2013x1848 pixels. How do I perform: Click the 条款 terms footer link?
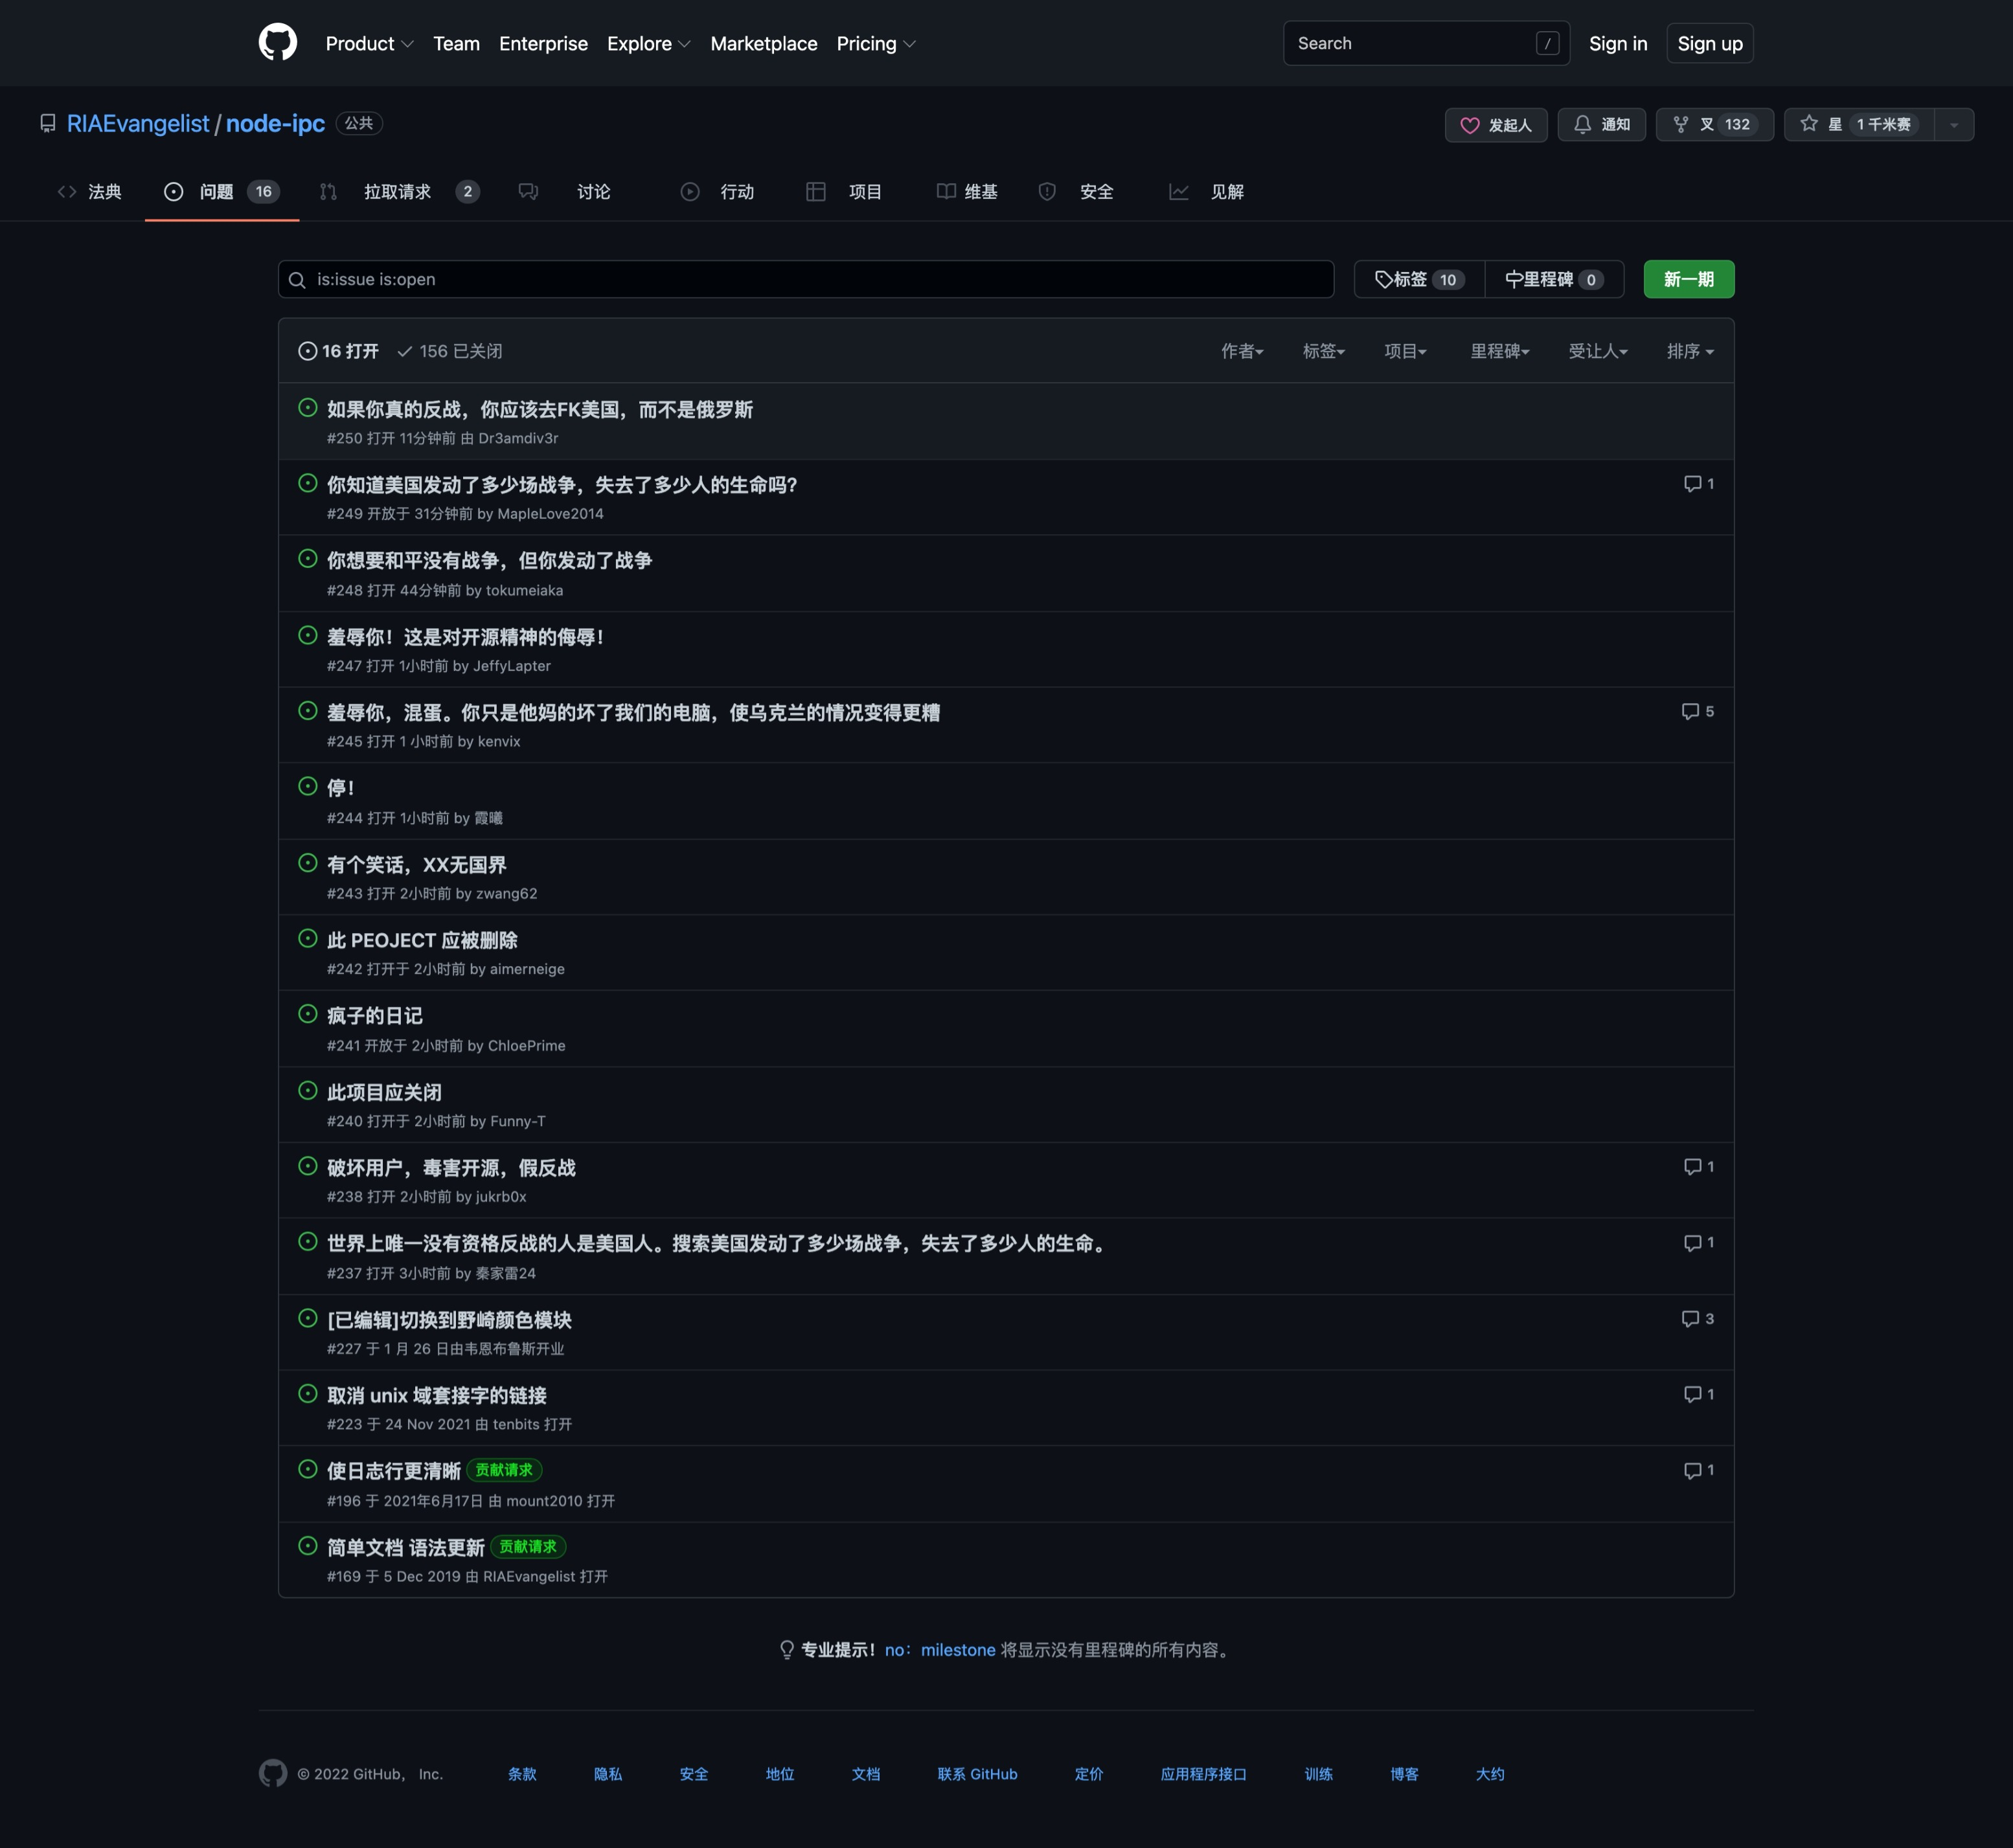522,1774
